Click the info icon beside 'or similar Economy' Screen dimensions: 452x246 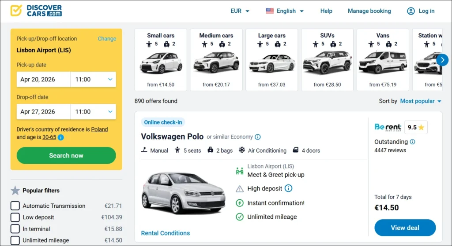pos(258,137)
